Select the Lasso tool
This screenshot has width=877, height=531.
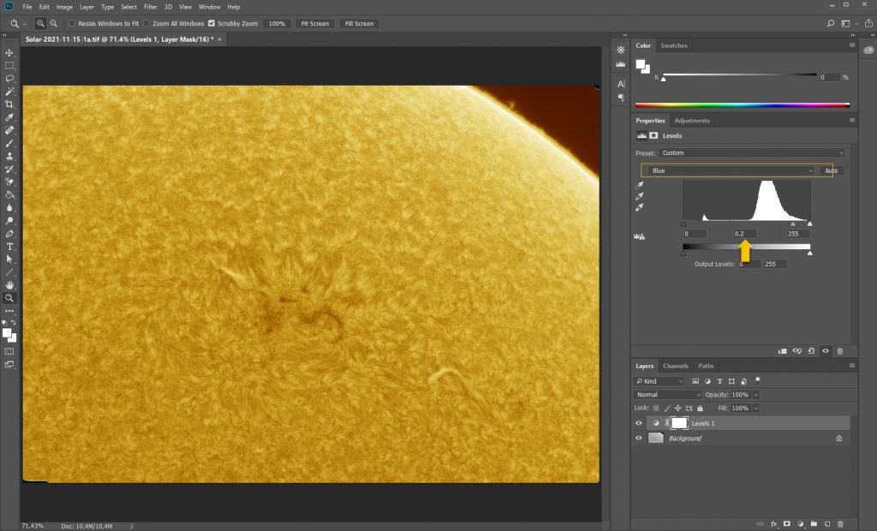point(9,78)
